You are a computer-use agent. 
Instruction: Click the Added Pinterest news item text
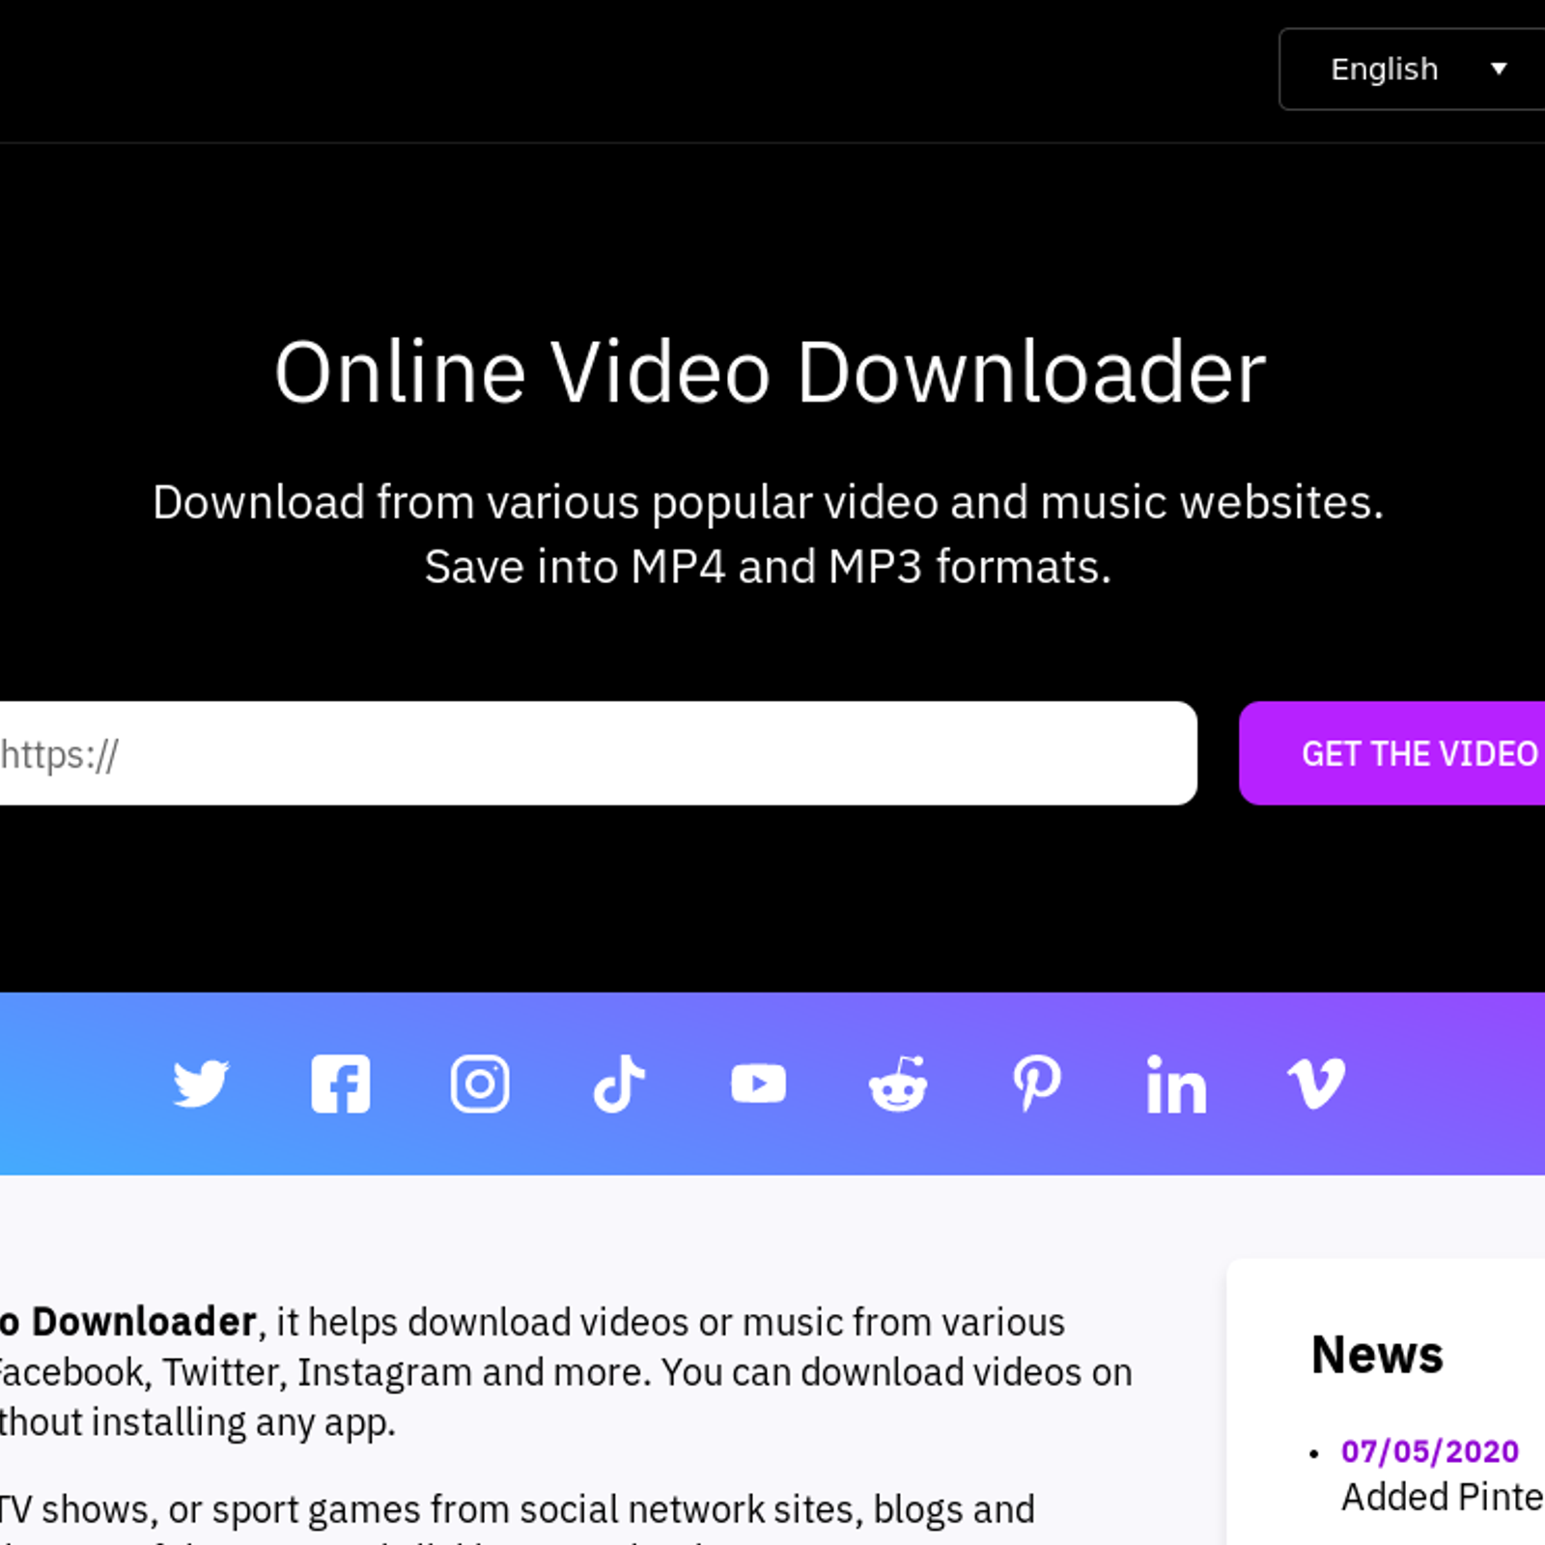[1442, 1498]
